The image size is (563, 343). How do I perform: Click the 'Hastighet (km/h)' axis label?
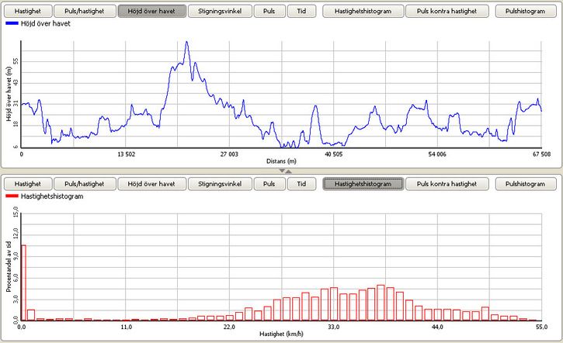click(281, 334)
